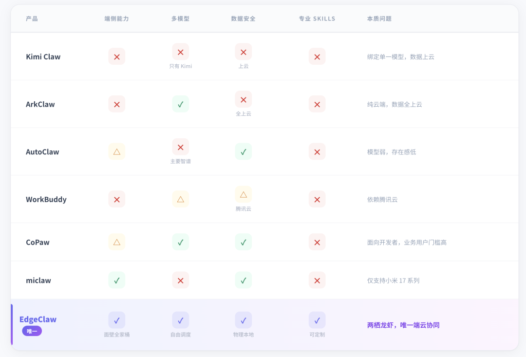The width and height of the screenshot is (526, 357).
Task: Click ArkClaw's green check under 多模型
Action: coord(180,104)
